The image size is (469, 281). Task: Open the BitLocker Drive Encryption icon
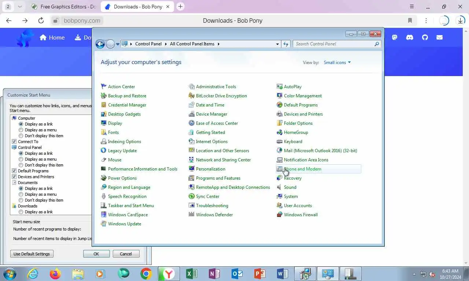point(192,96)
